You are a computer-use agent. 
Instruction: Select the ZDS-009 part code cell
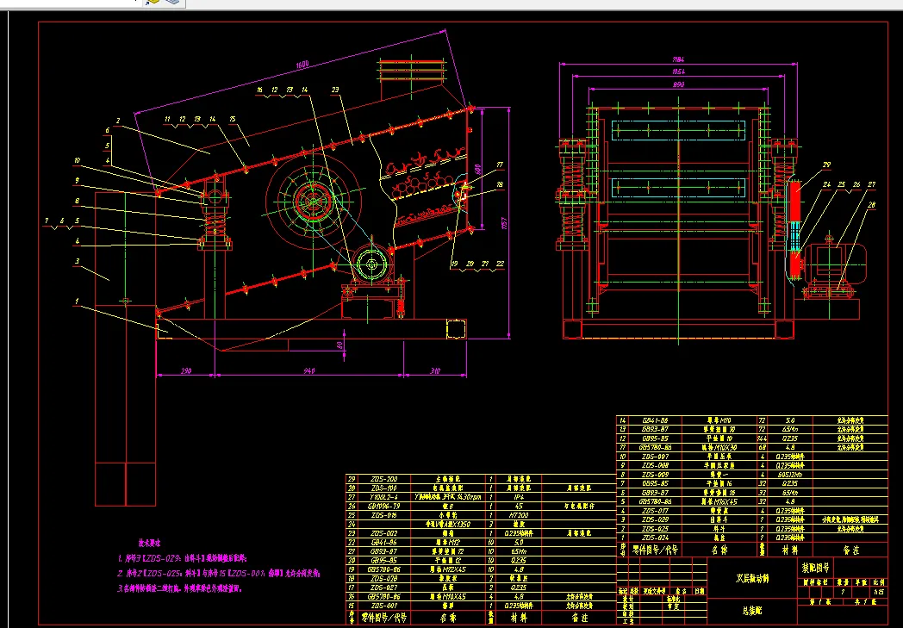tap(655, 475)
